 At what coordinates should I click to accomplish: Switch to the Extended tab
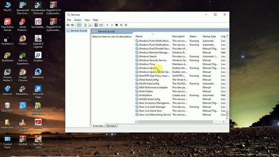point(98,126)
